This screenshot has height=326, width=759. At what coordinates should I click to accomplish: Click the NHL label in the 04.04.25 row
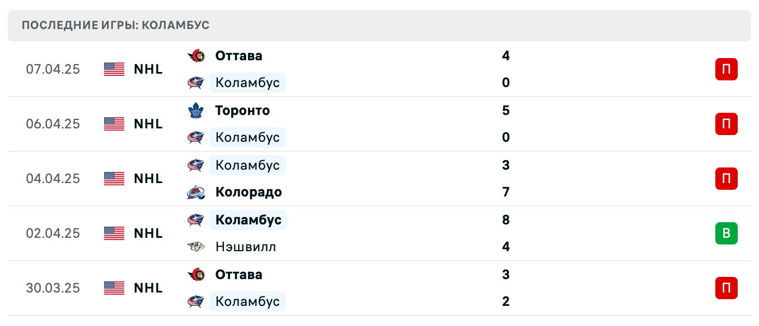tap(148, 178)
